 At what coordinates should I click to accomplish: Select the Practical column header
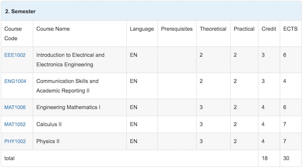[x=244, y=29]
